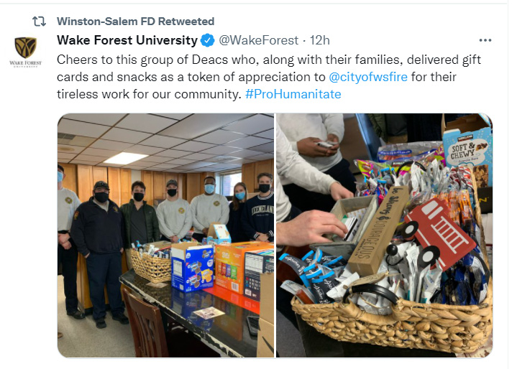Click the blue verified checkmark badge

[207, 40]
